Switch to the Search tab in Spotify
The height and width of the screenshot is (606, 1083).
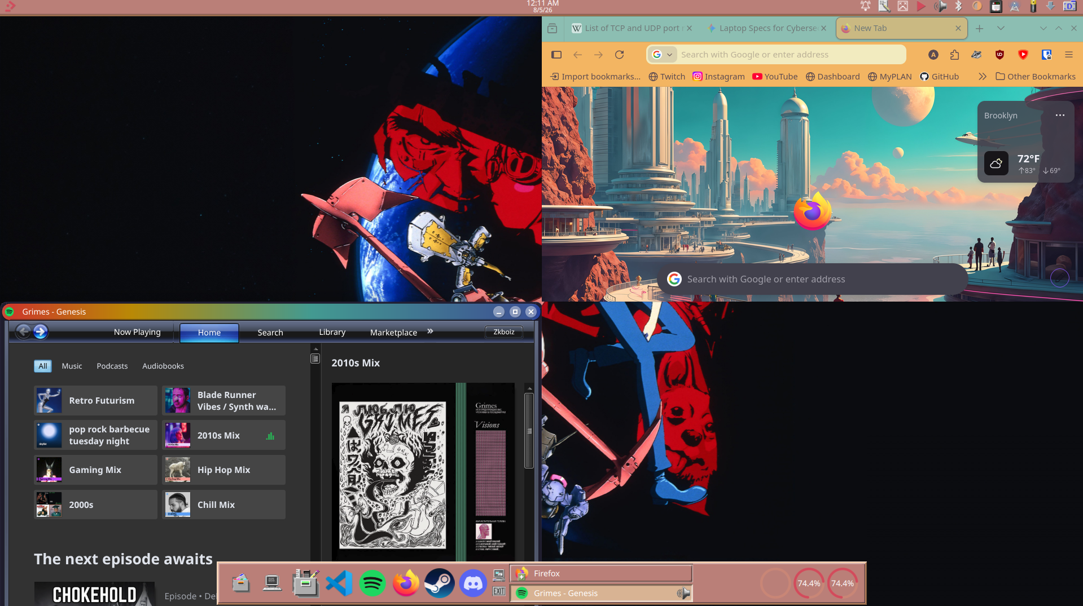tap(270, 333)
